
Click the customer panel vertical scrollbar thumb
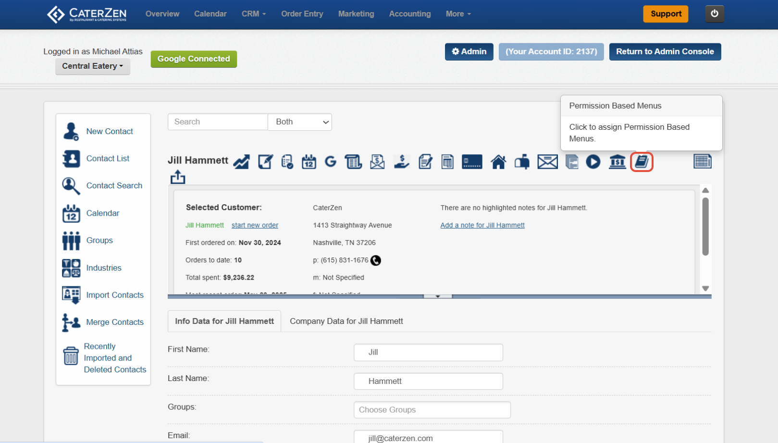click(705, 226)
